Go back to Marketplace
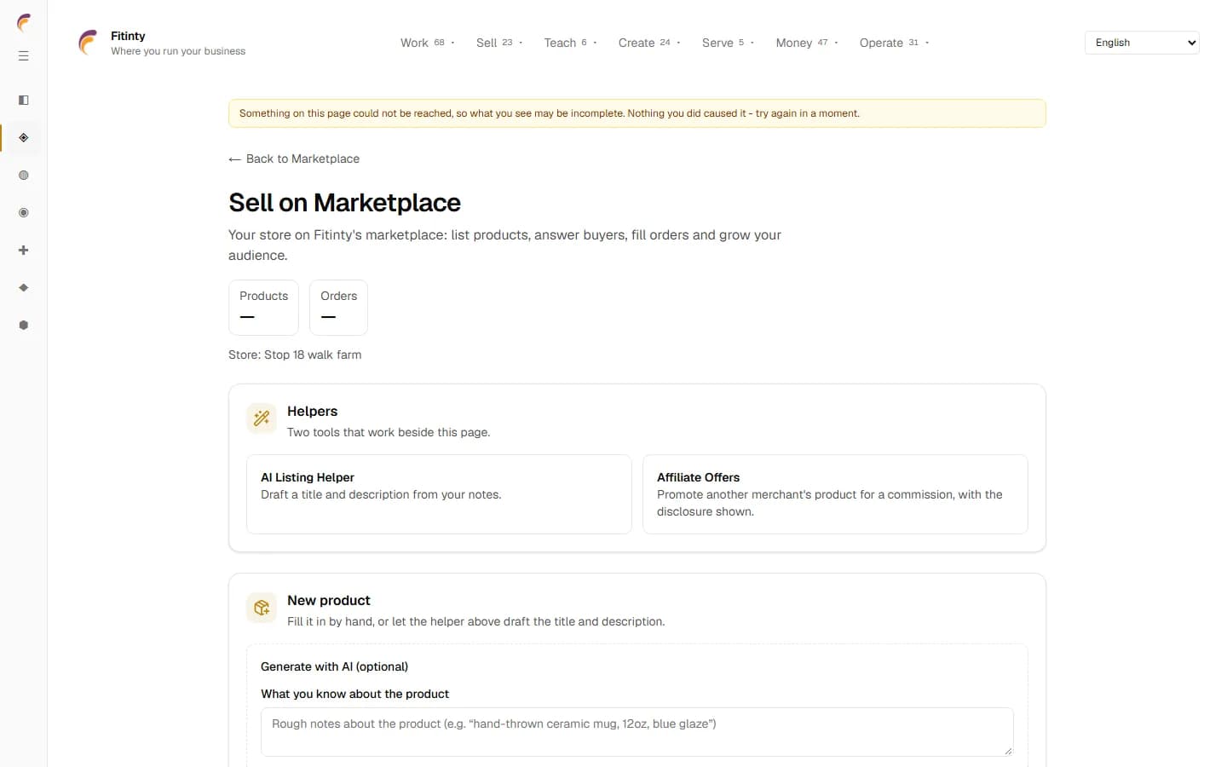The height and width of the screenshot is (767, 1227). pyautogui.click(x=294, y=159)
